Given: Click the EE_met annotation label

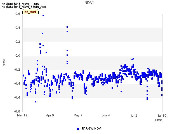Looking at the screenshot, I should pyautogui.click(x=30, y=12).
